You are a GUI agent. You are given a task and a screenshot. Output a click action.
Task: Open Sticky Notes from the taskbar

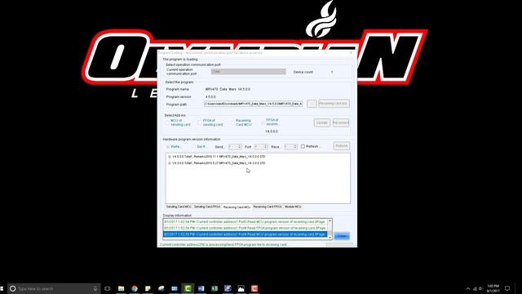point(148,288)
